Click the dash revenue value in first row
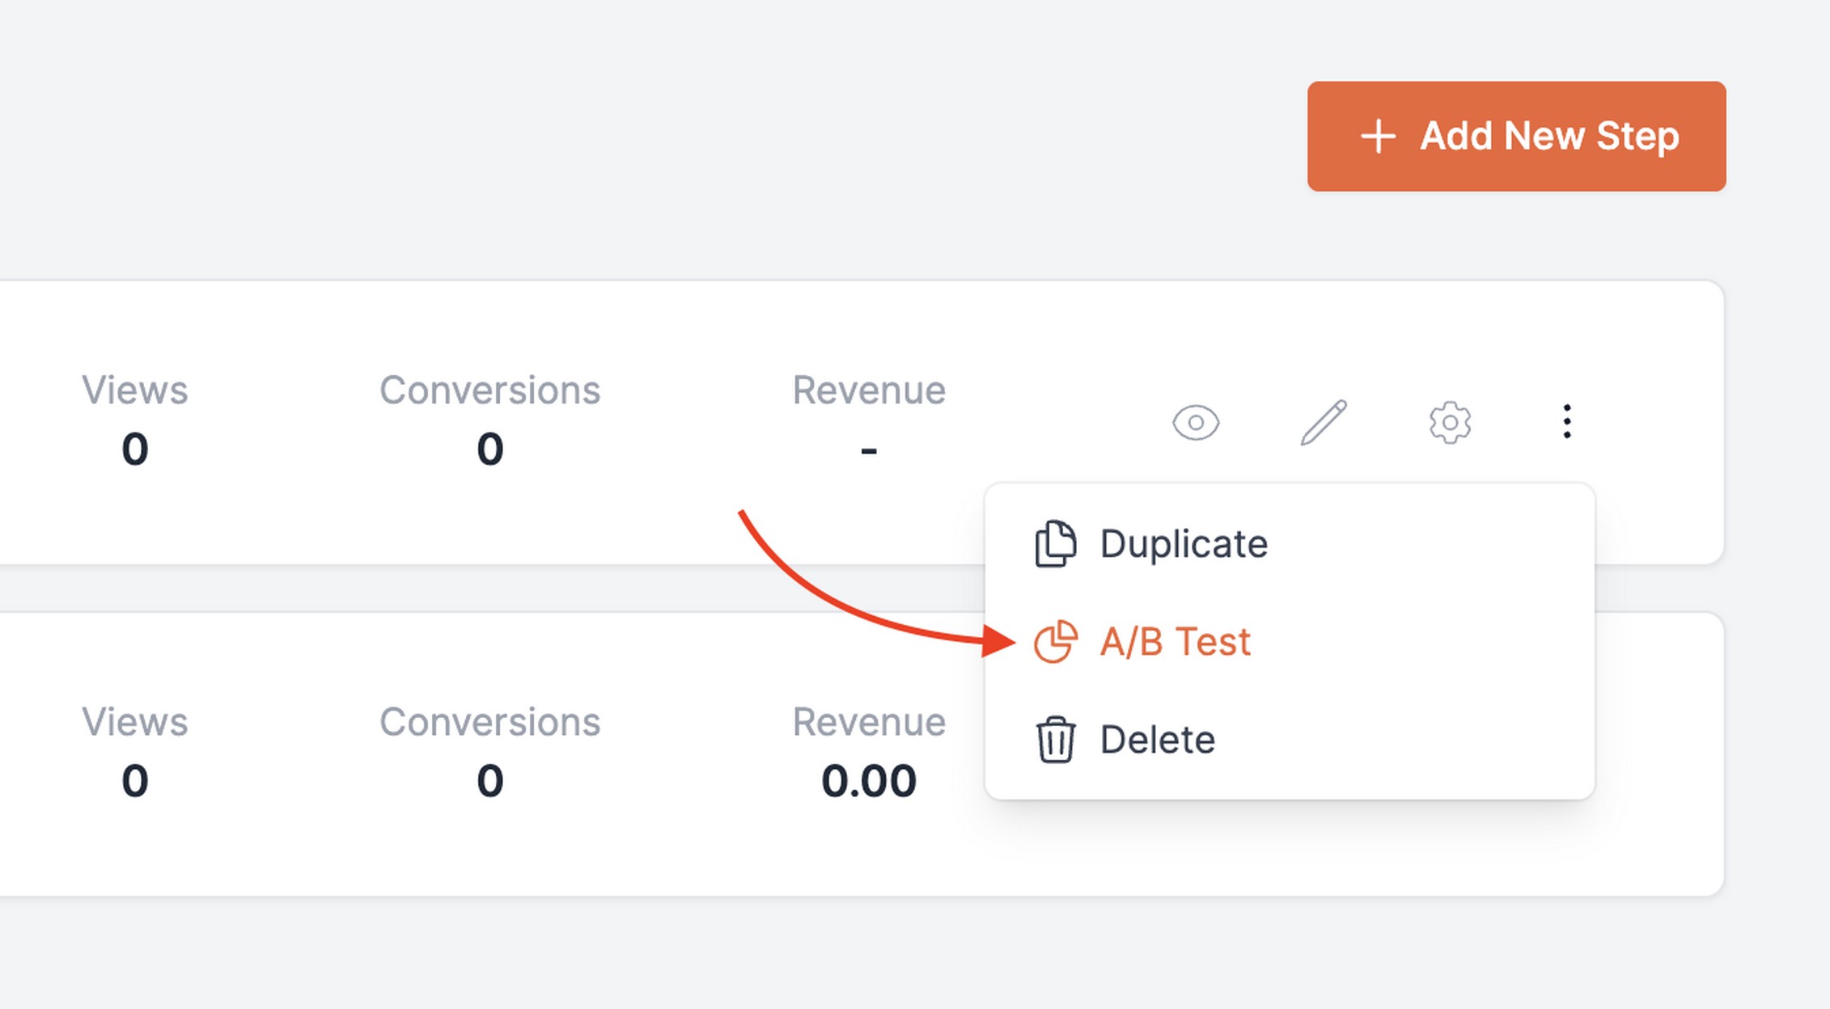1830x1009 pixels. pos(869,451)
